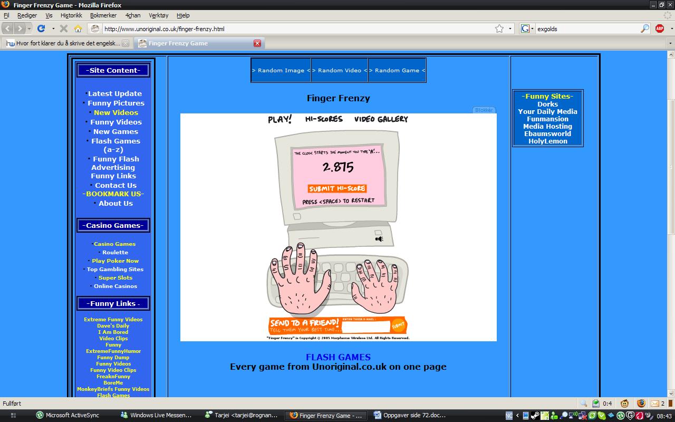Screen dimensions: 675x422
Task: Bookmark this page with the star icon
Action: 499,28
